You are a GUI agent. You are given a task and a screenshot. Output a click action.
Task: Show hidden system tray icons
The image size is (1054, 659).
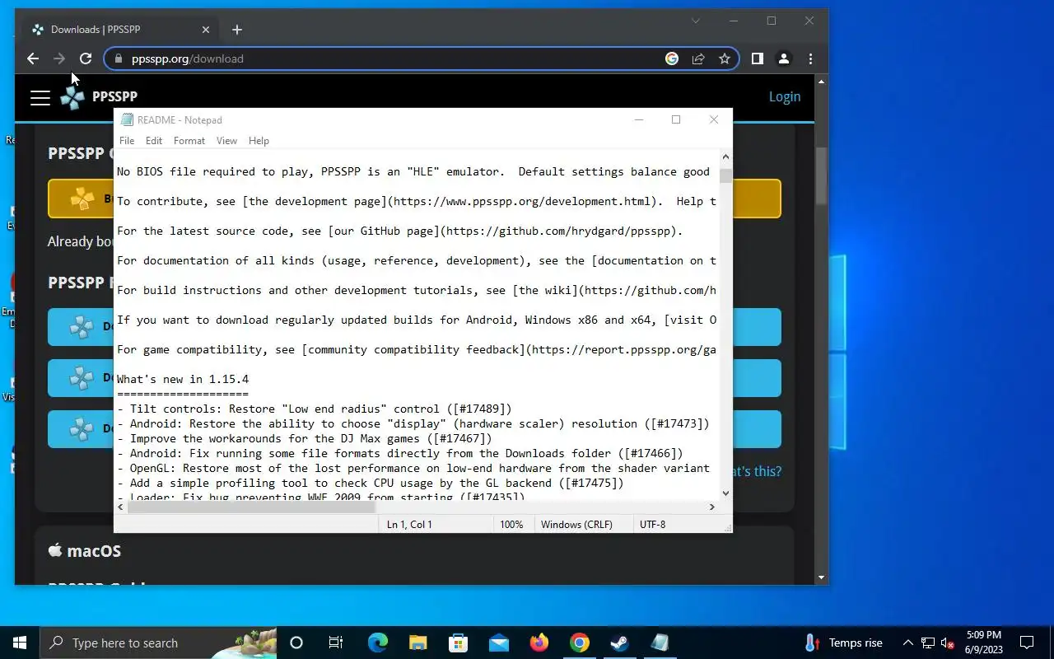(908, 643)
